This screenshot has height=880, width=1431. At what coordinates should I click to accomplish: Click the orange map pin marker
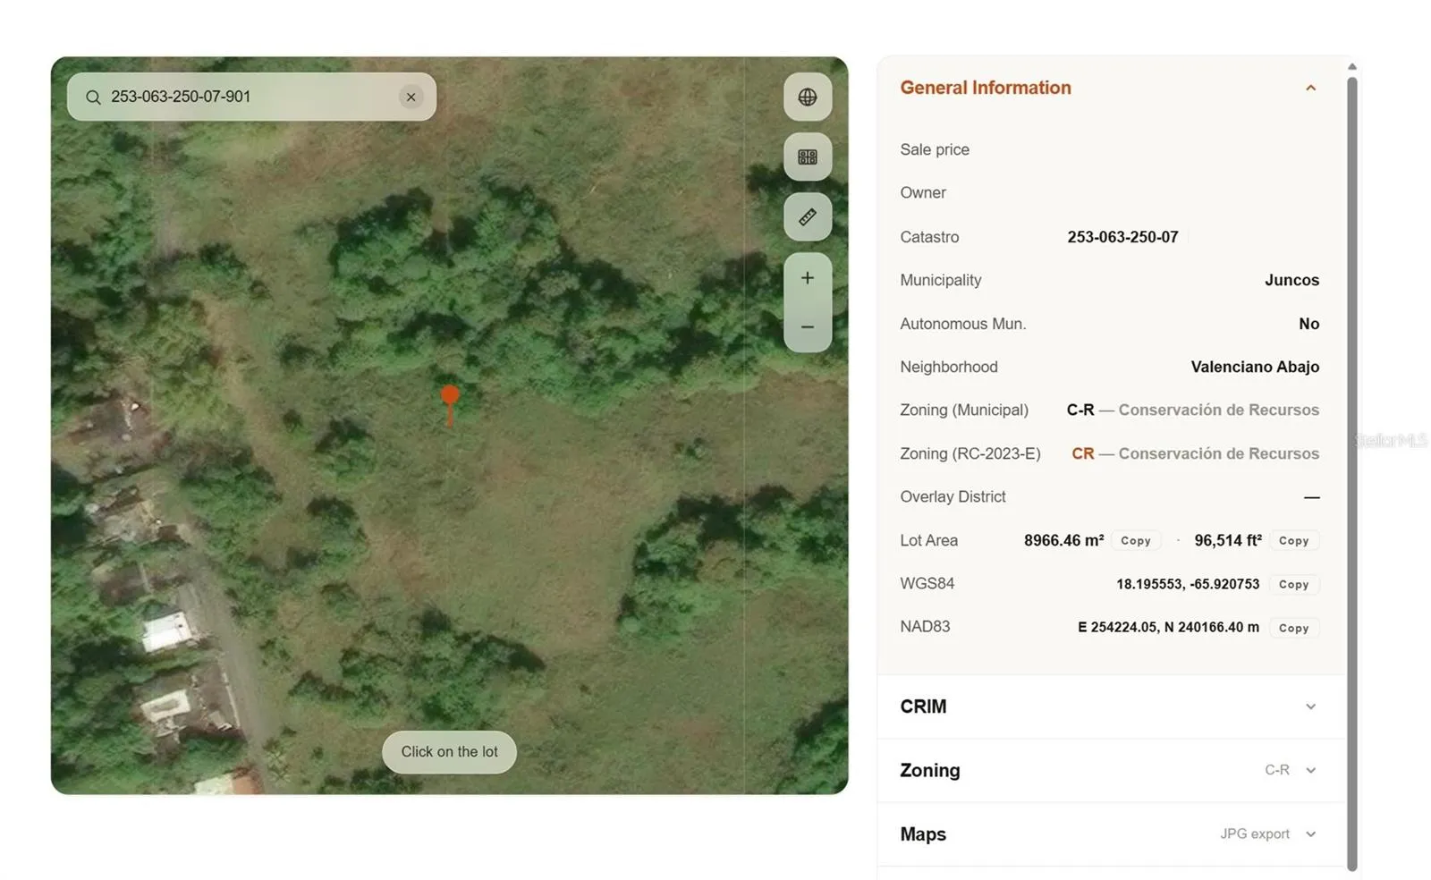click(x=450, y=405)
